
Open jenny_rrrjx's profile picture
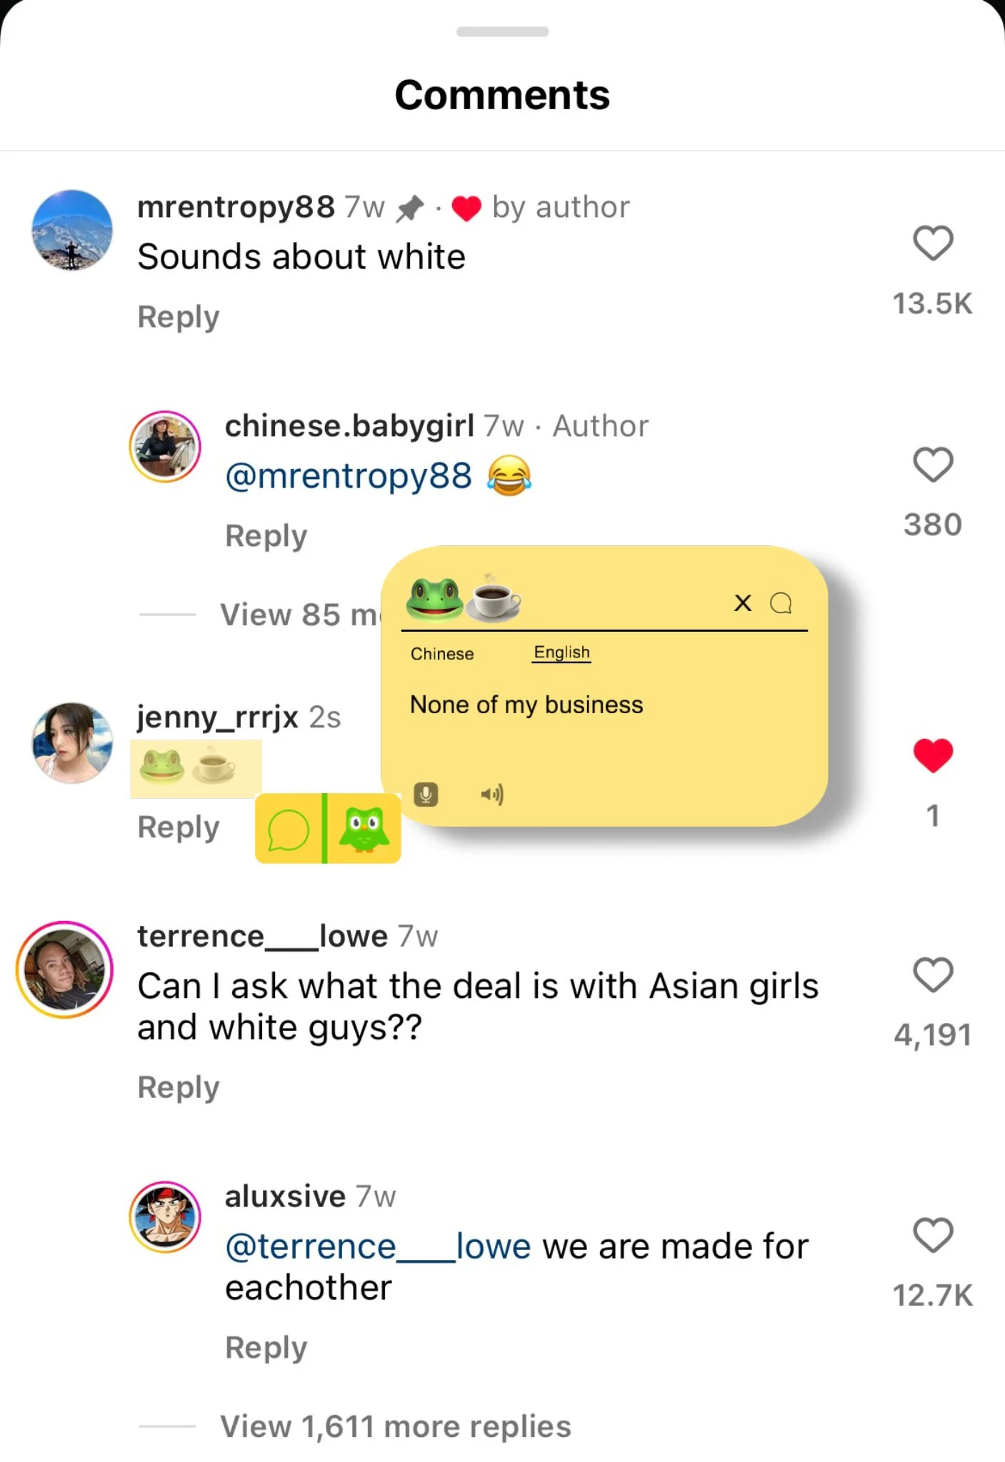pos(72,742)
